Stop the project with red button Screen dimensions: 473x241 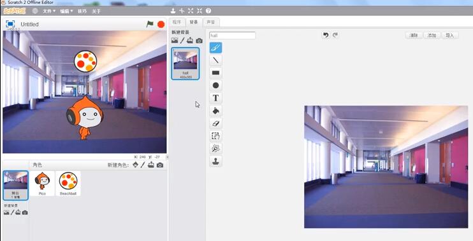(x=161, y=24)
